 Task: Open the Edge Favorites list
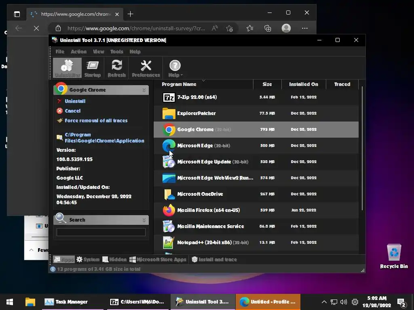[250, 28]
